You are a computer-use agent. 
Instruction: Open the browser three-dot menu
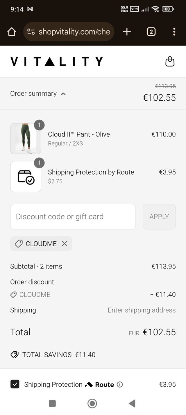(174, 32)
